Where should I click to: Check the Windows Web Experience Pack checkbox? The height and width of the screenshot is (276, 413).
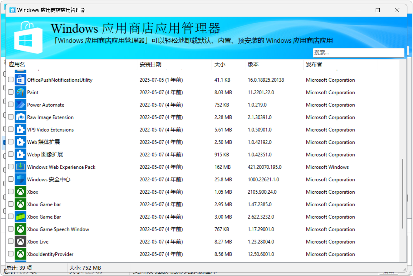[11, 167]
